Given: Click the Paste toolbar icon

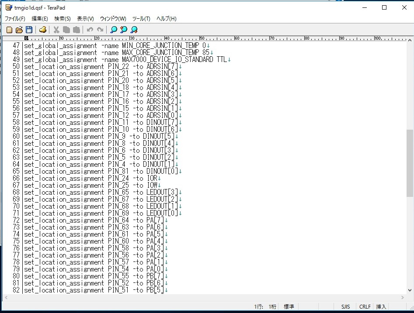Looking at the screenshot, I should point(77,30).
